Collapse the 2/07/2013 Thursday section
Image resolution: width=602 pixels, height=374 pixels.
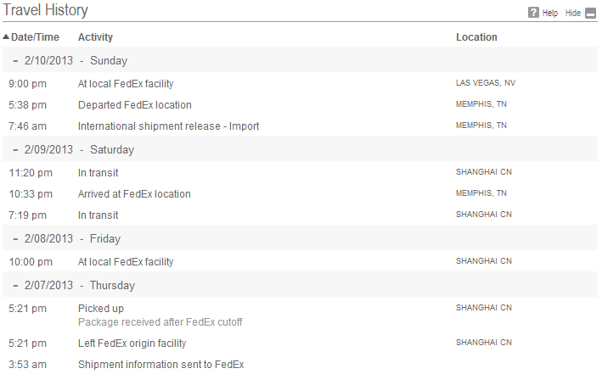pyautogui.click(x=15, y=286)
